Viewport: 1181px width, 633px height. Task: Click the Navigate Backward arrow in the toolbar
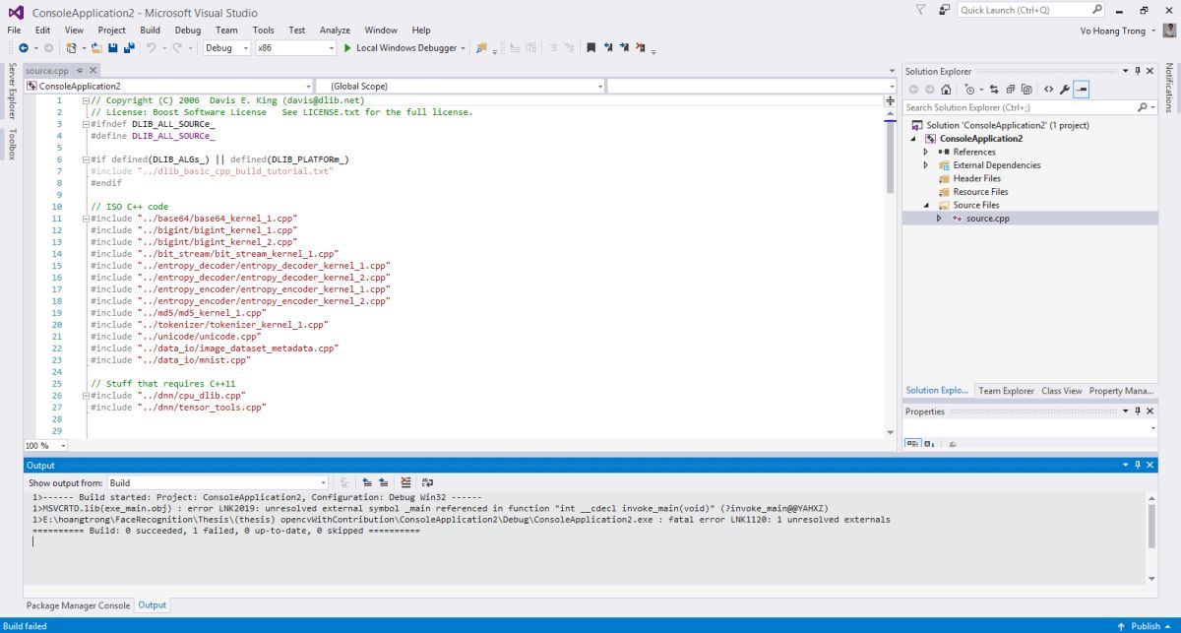[23, 47]
